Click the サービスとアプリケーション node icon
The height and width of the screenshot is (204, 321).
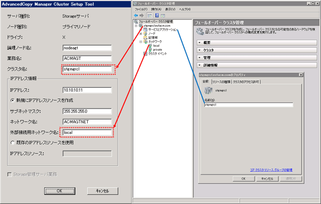pos(146,29)
